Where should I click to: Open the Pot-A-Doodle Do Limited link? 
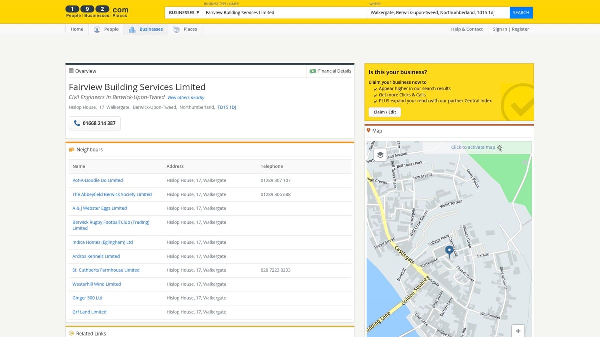98,180
